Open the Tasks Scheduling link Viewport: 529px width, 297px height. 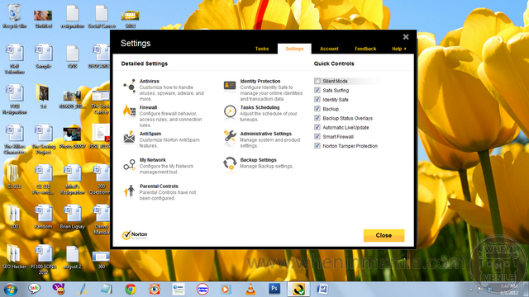260,107
